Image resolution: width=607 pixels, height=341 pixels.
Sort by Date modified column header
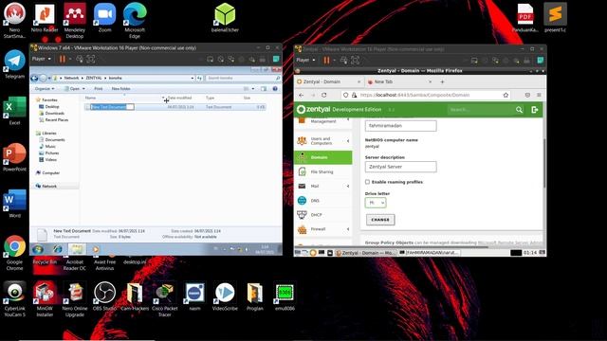(179, 98)
